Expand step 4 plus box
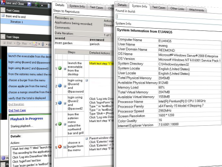Image resolution: width=222 pixels, height=167 pixels. 65,124
